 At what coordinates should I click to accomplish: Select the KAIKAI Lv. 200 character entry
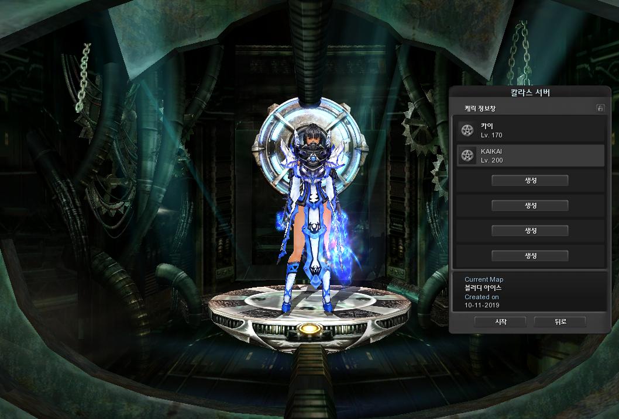coord(529,155)
